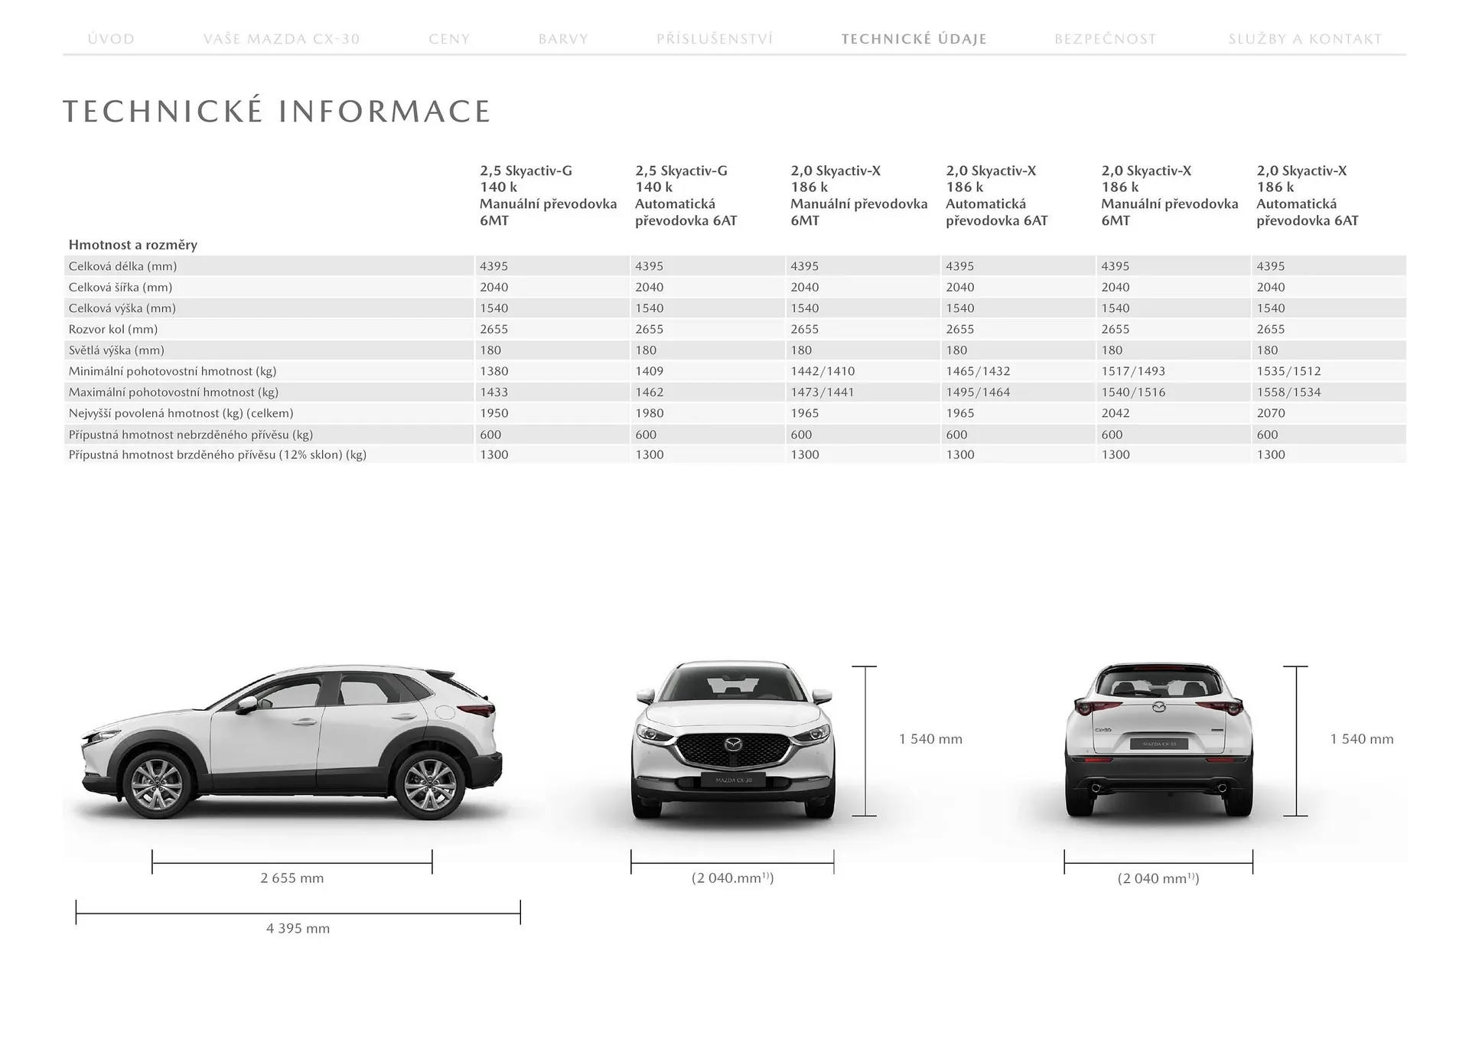
Task: Open SLUŽBY A KONTAKT
Action: point(1305,38)
